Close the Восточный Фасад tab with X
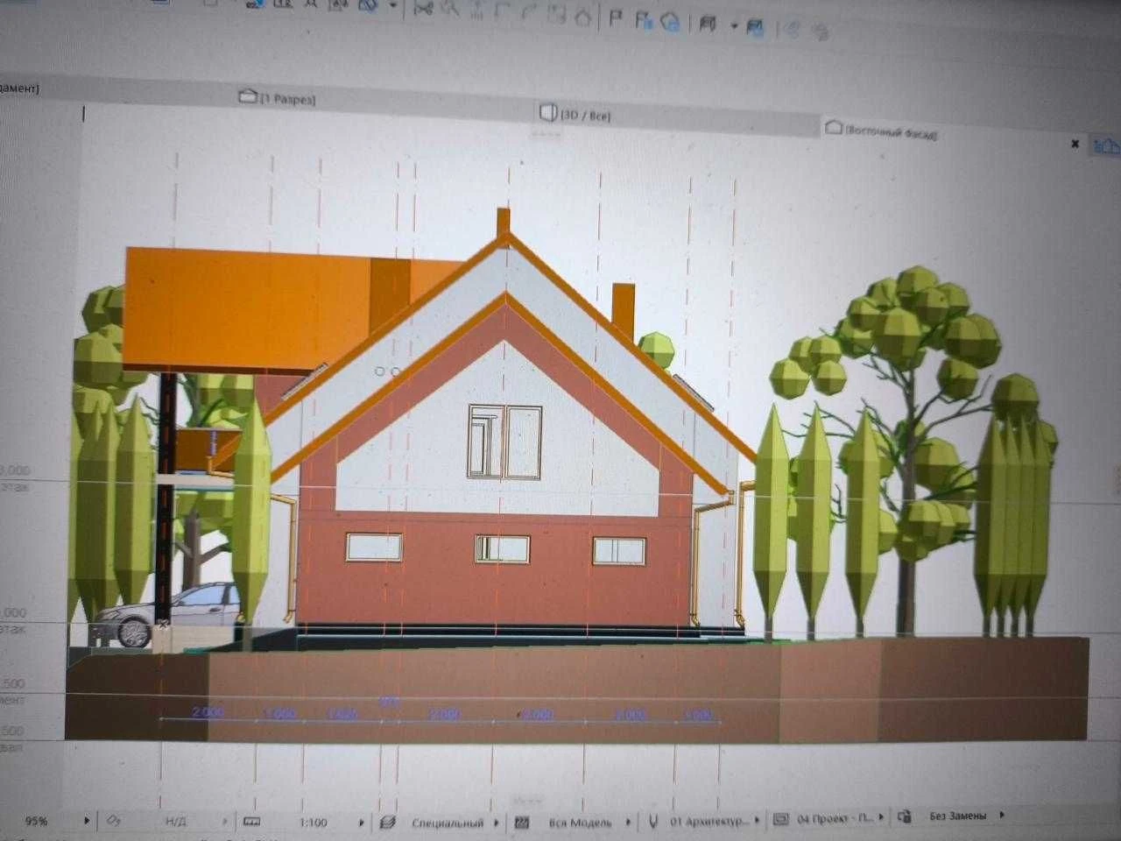The width and height of the screenshot is (1121, 841). 1075,143
